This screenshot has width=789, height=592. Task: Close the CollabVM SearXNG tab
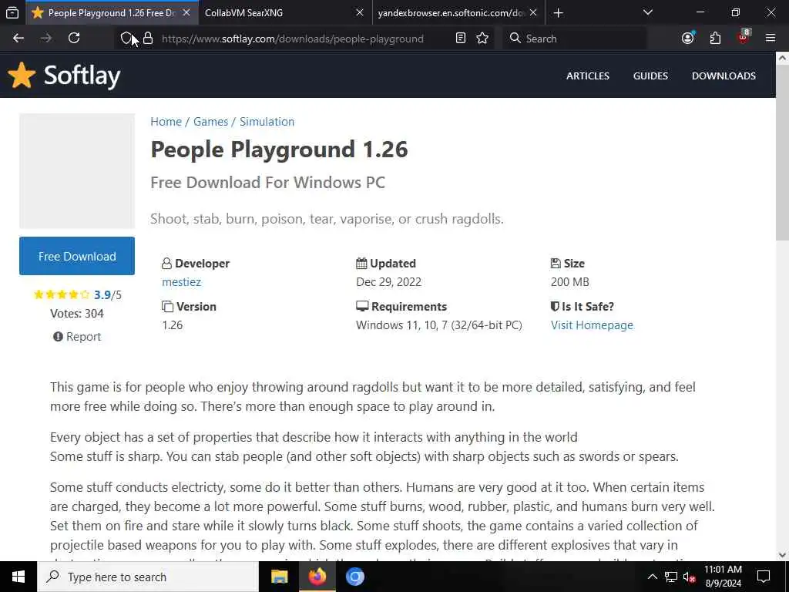tap(360, 13)
